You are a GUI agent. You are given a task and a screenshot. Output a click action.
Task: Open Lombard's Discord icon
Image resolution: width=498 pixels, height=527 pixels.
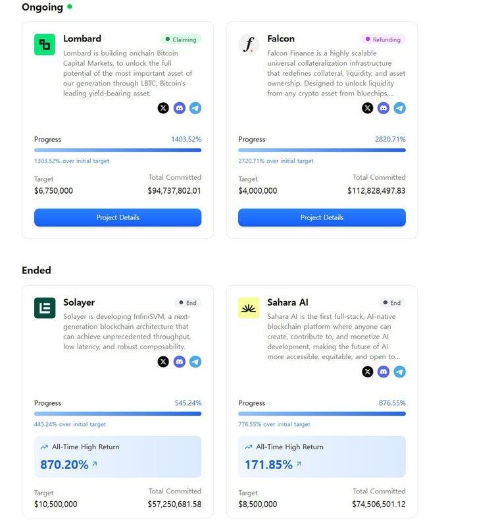(180, 108)
